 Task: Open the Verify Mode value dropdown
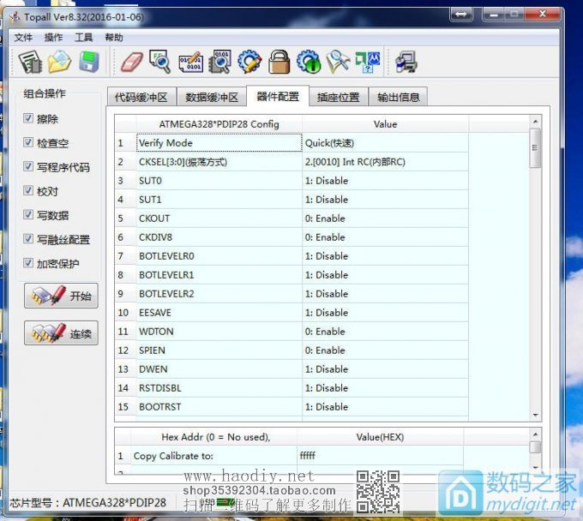[x=385, y=143]
